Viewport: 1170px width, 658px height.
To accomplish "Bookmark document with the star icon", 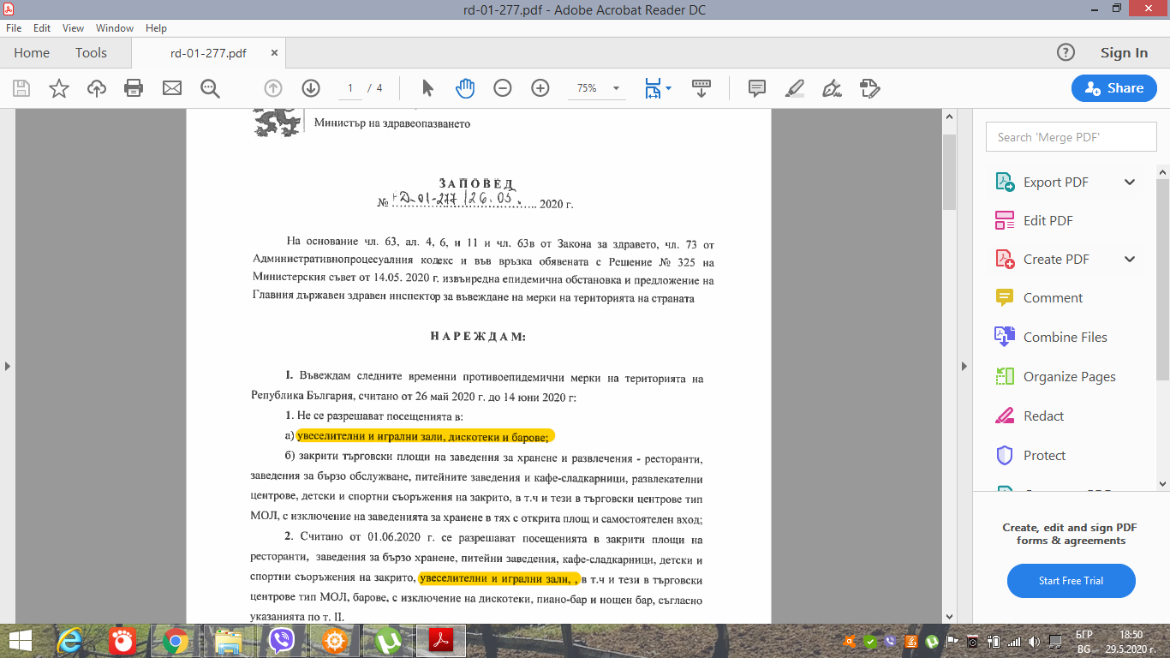I will point(59,88).
